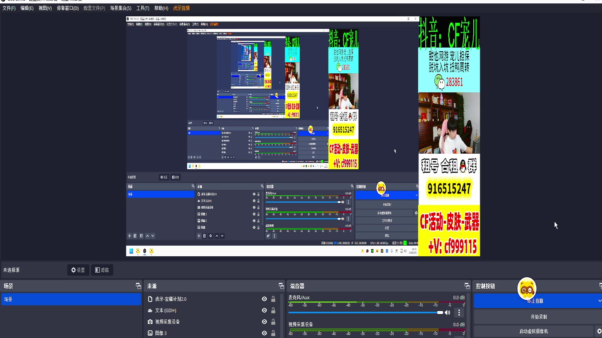
Task: Open the 虎牙直播 menu item
Action: tap(181, 8)
